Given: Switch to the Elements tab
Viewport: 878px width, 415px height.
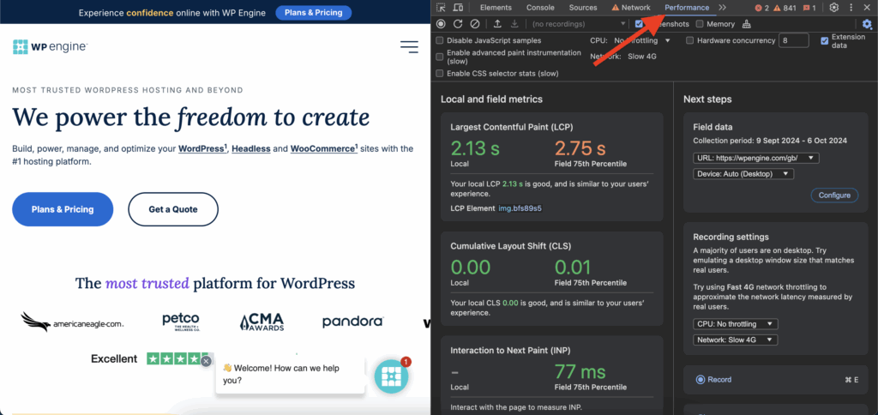Looking at the screenshot, I should click(x=496, y=7).
